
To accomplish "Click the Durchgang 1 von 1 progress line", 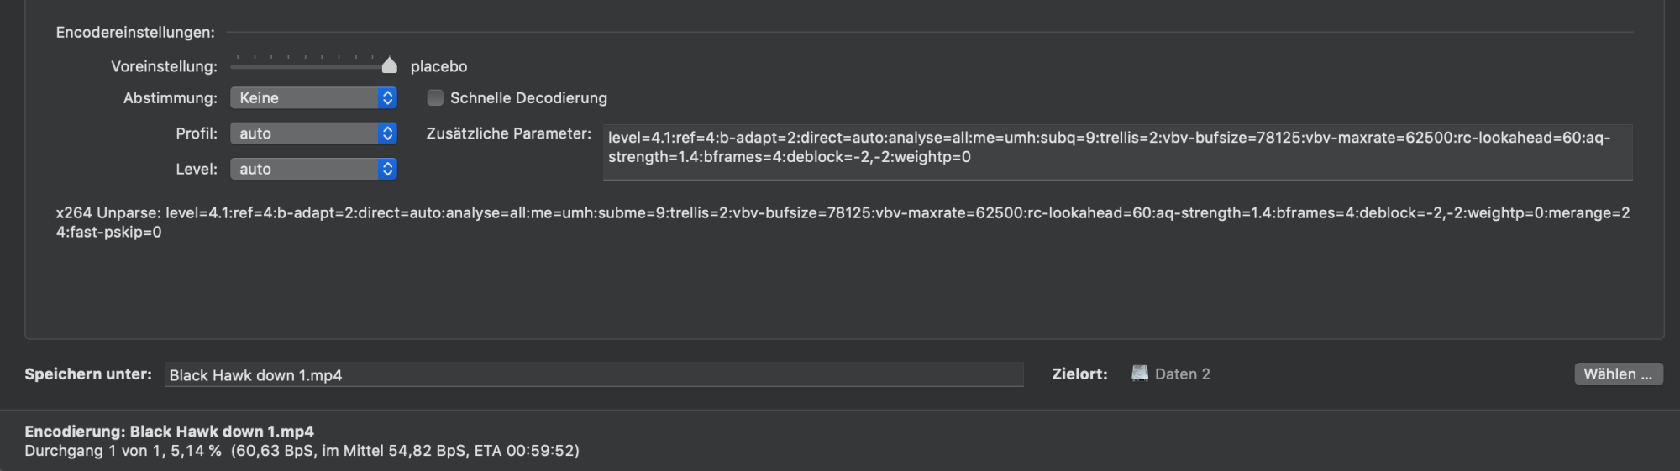I will coord(302,451).
